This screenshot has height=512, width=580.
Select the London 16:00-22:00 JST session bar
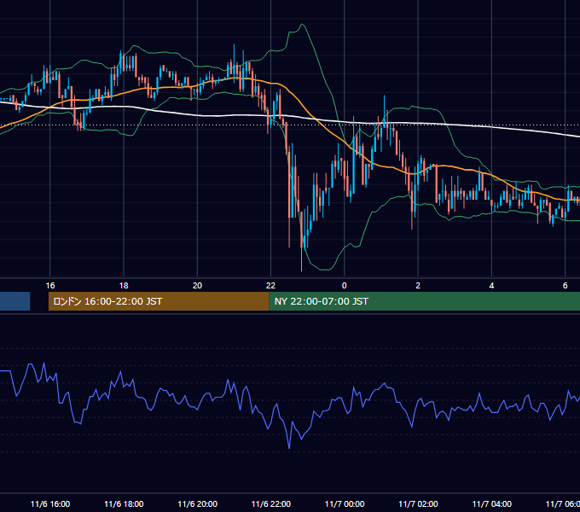159,301
